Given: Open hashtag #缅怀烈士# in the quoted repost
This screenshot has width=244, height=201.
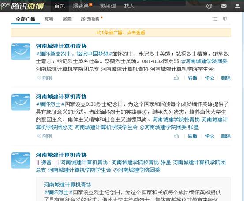Looking at the screenshot, I should click(x=58, y=193).
